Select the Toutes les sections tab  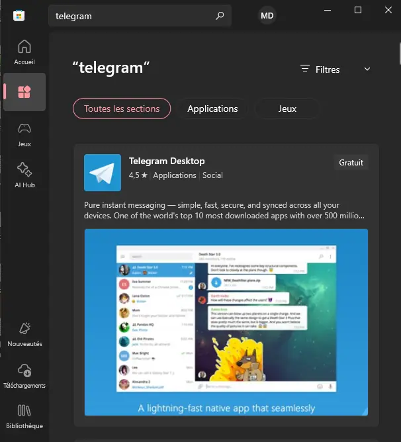coord(122,109)
